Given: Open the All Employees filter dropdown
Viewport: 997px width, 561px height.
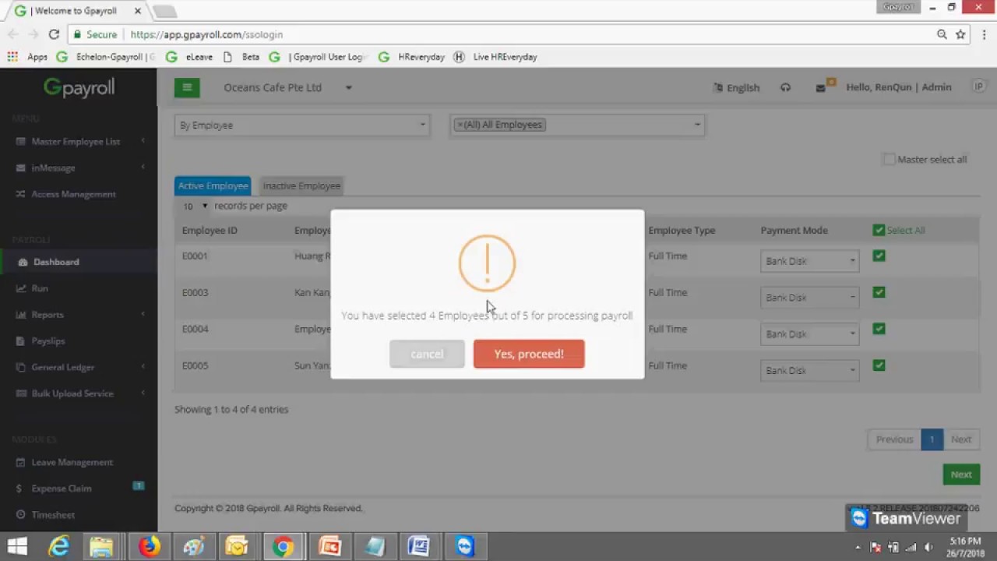Looking at the screenshot, I should tap(577, 125).
